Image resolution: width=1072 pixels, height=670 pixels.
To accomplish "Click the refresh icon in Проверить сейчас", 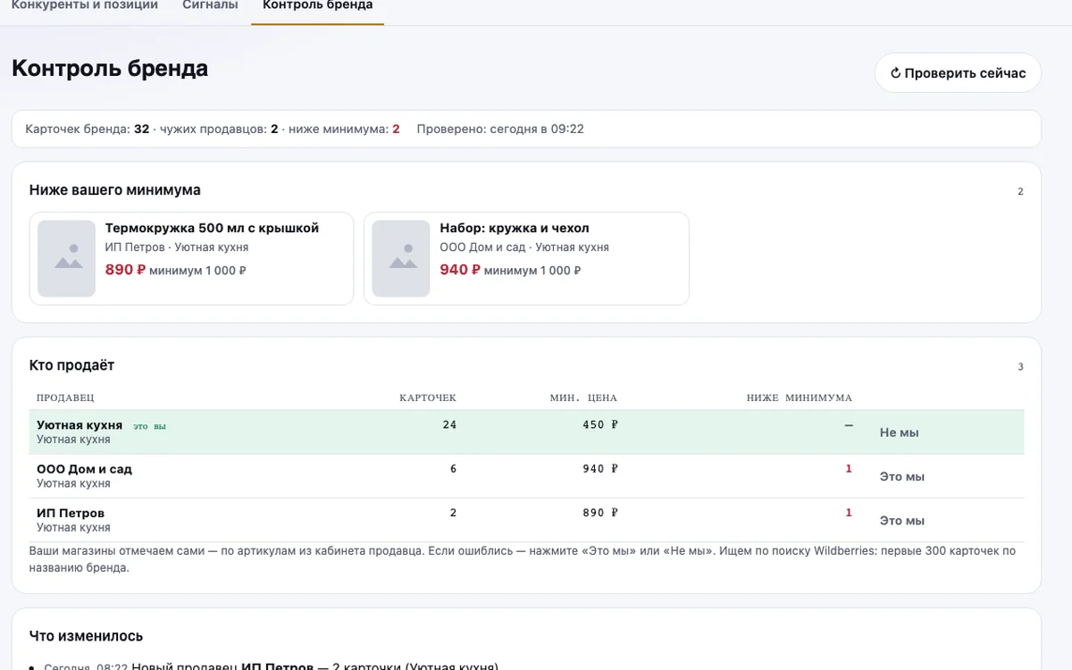I will 895,73.
